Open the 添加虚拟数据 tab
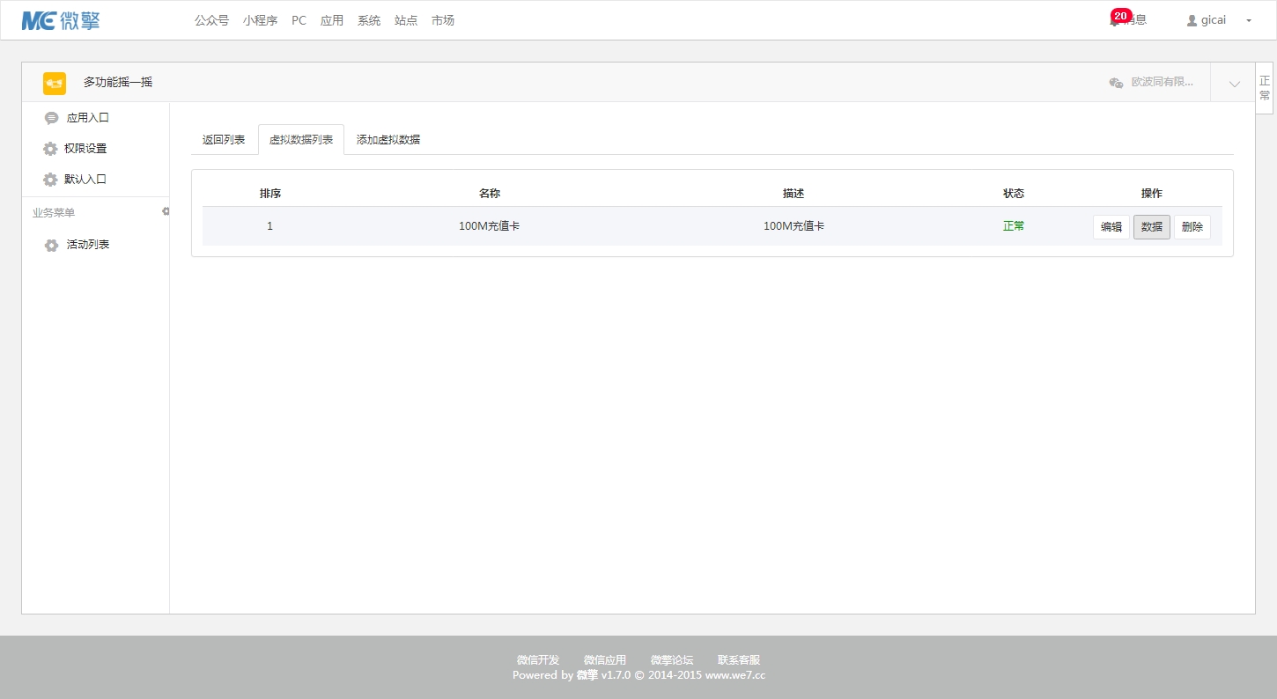The image size is (1277, 699). (x=388, y=139)
